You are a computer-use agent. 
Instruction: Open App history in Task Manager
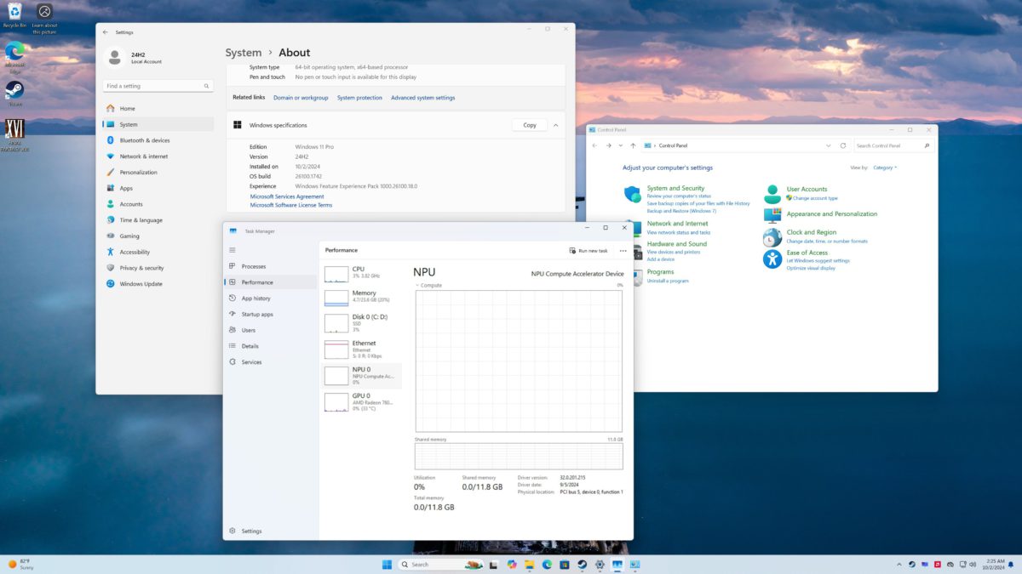[256, 298]
